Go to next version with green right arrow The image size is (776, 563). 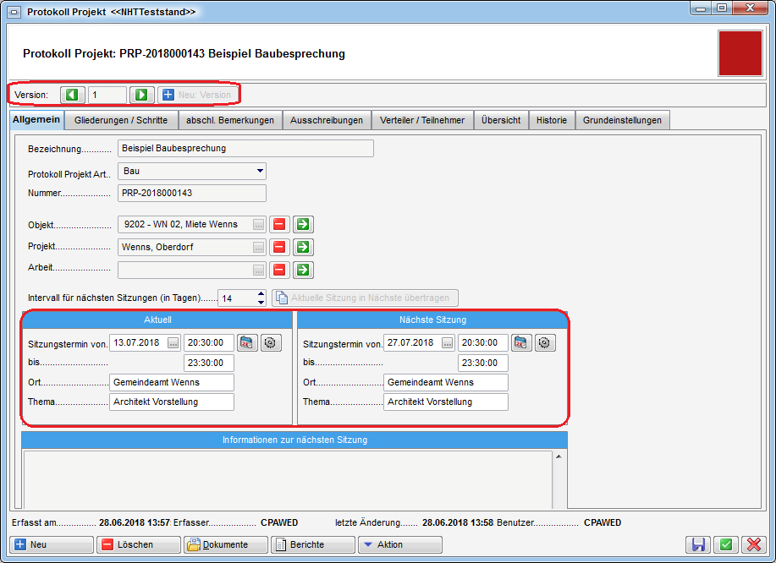[x=142, y=95]
